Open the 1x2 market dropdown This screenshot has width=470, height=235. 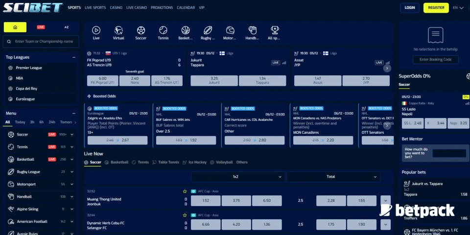238,177
